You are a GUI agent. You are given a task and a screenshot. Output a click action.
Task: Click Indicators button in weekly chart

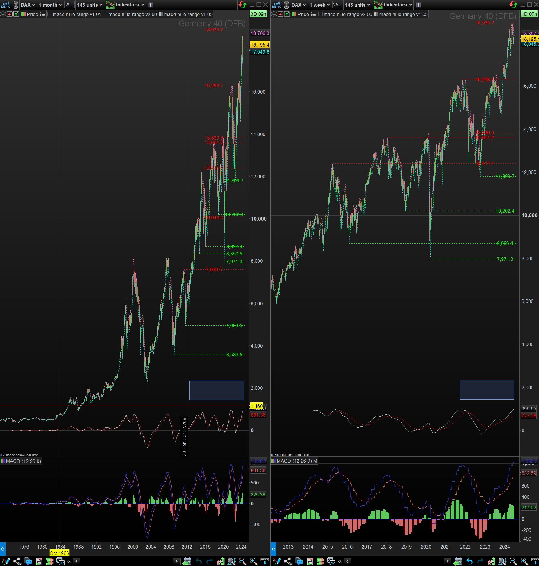[x=390, y=5]
